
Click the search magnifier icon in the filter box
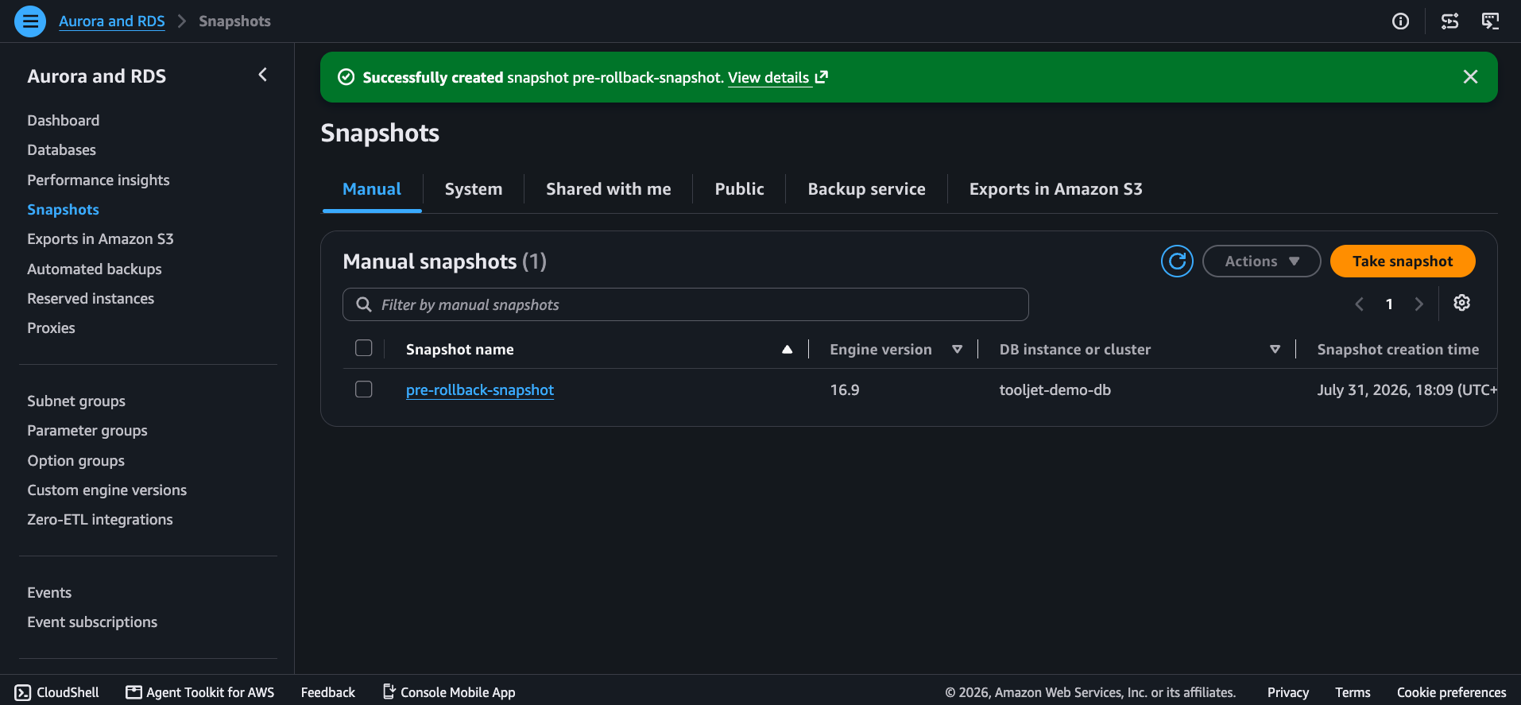coord(364,304)
